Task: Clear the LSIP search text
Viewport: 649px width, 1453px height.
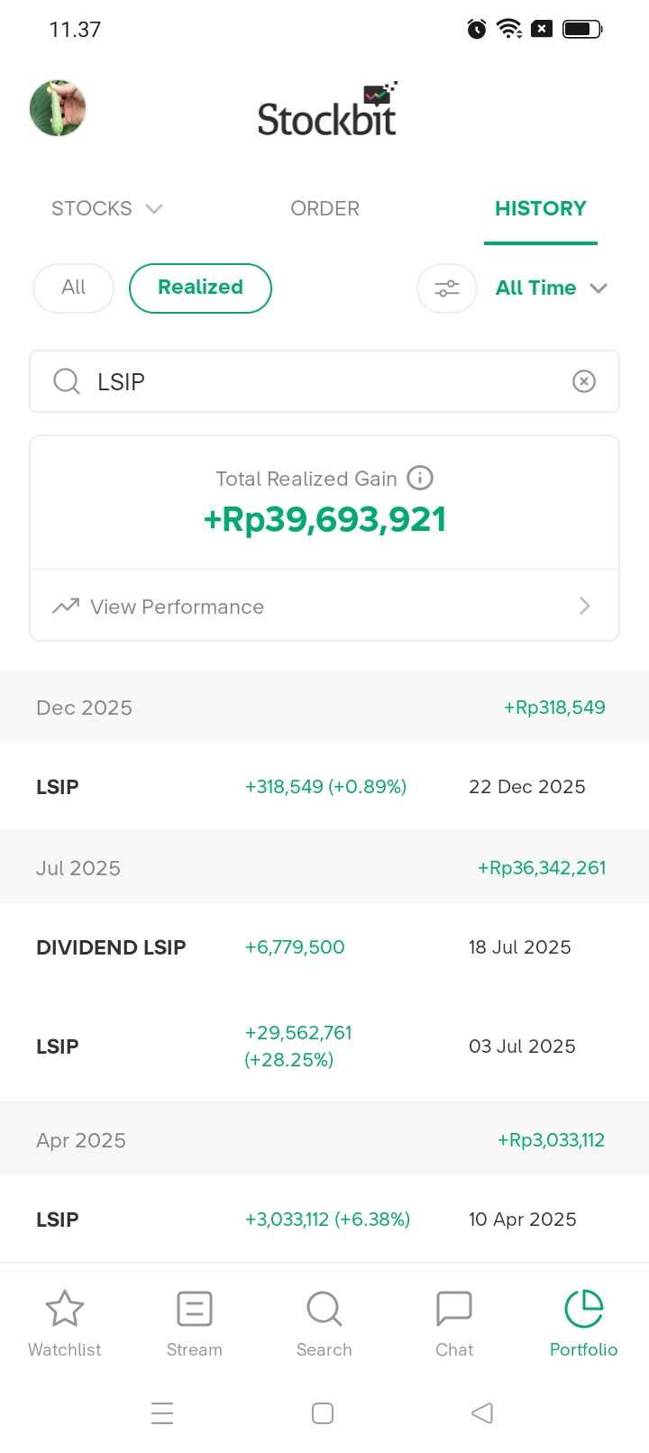Action: (584, 381)
